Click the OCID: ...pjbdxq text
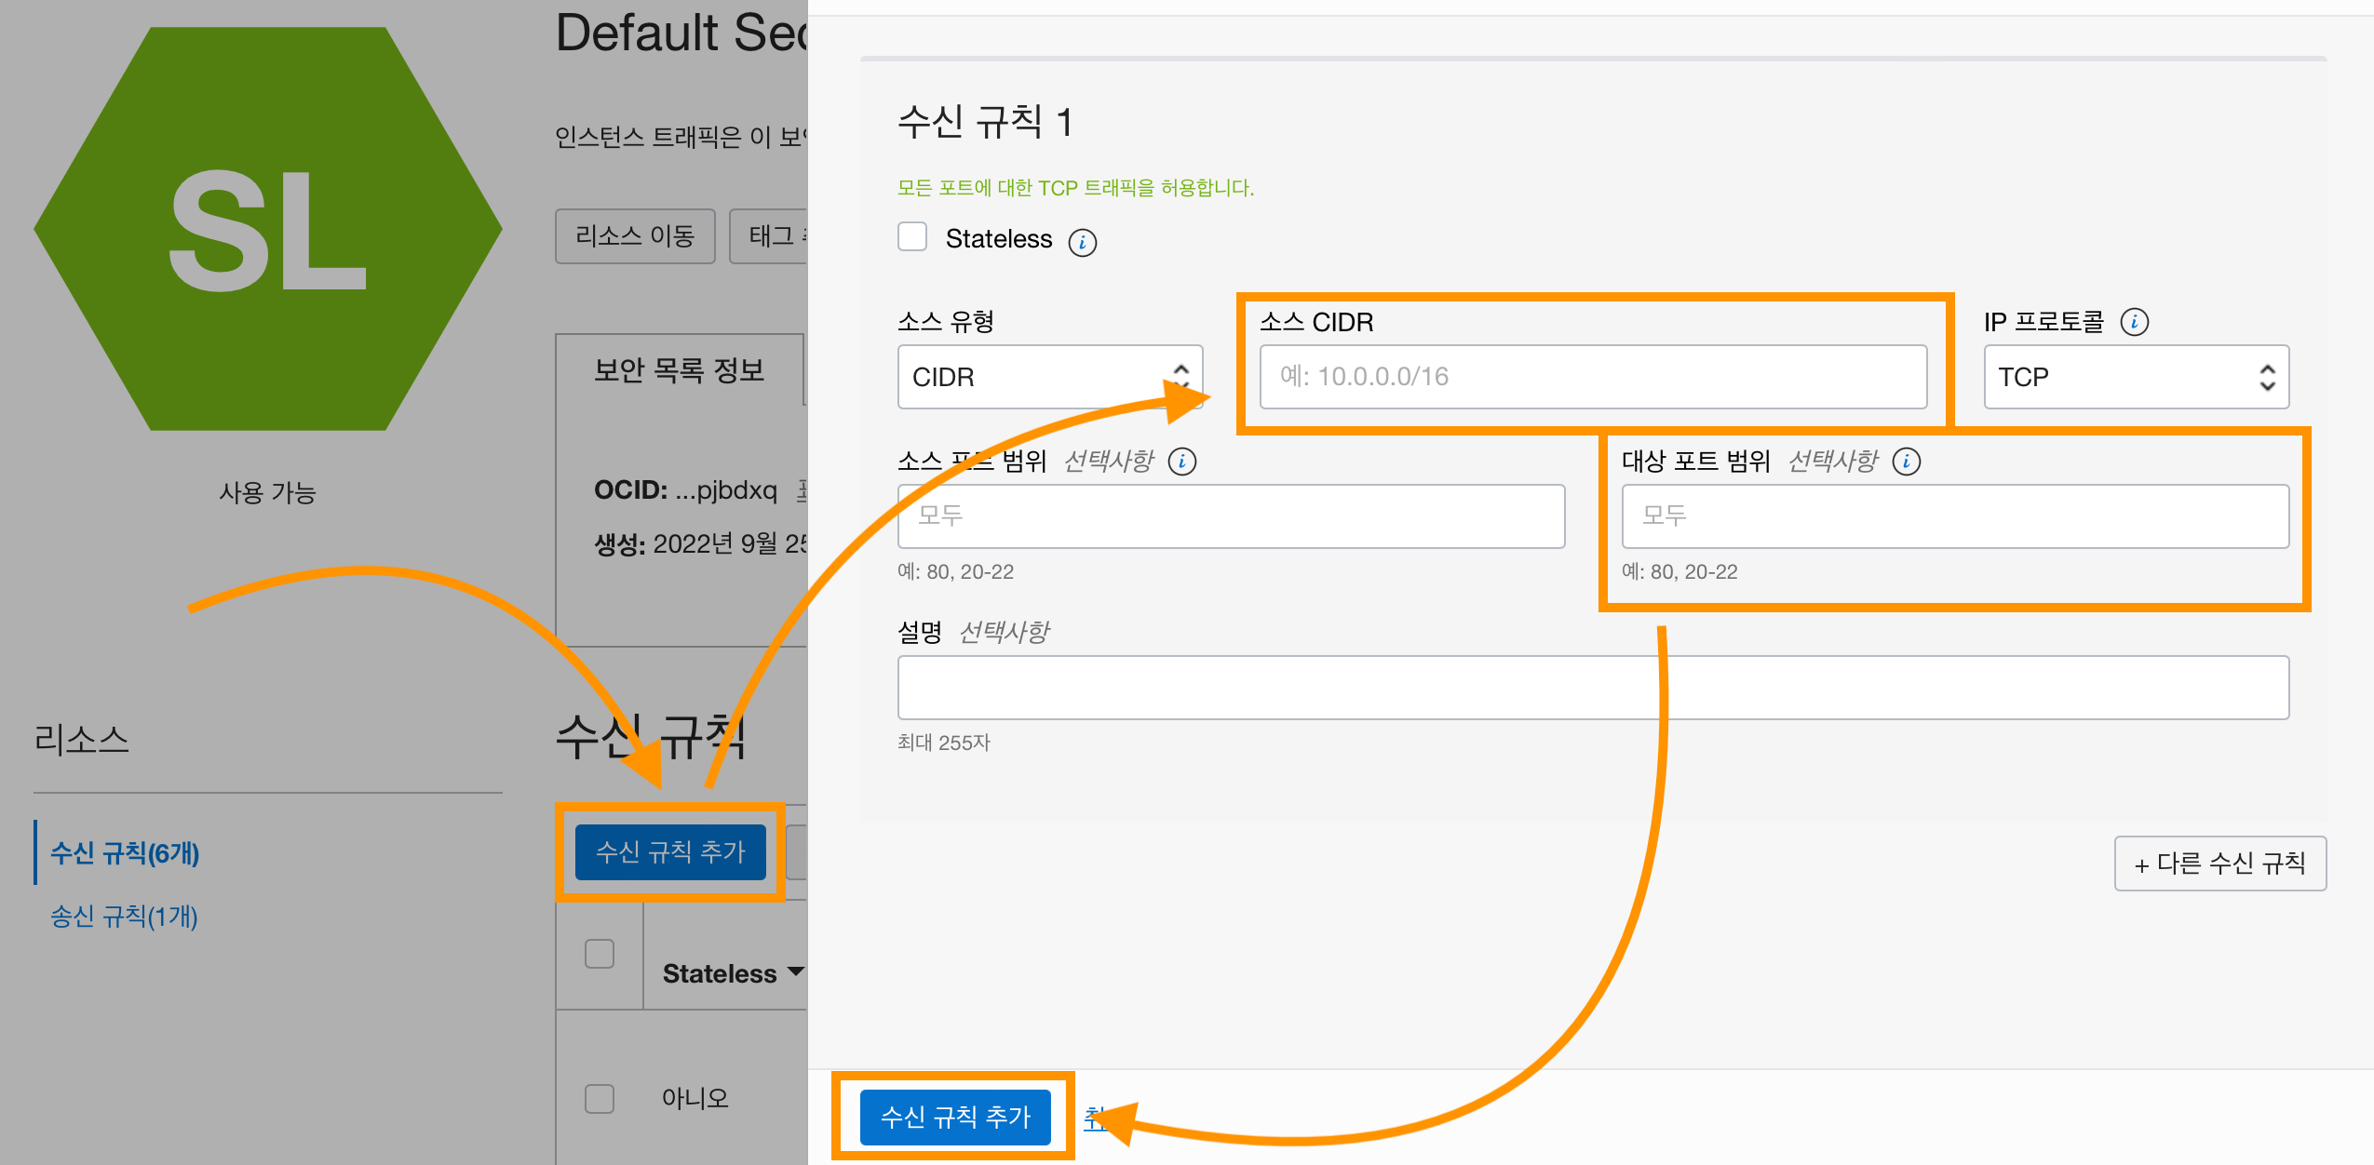2374x1165 pixels. (x=685, y=489)
